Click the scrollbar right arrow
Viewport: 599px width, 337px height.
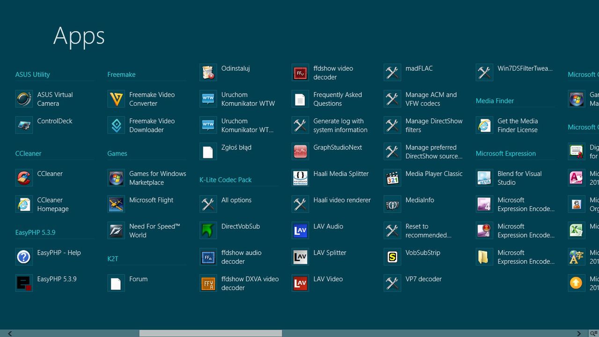[579, 333]
